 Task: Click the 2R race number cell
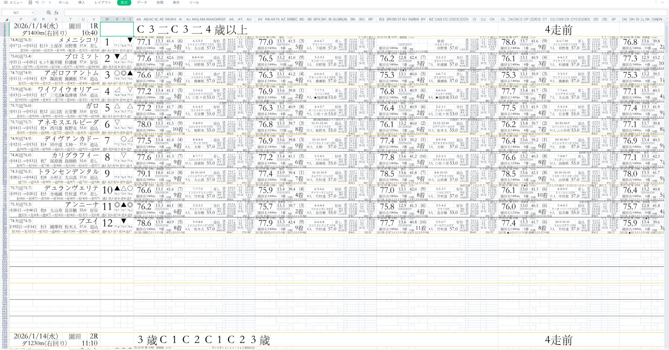click(94, 336)
